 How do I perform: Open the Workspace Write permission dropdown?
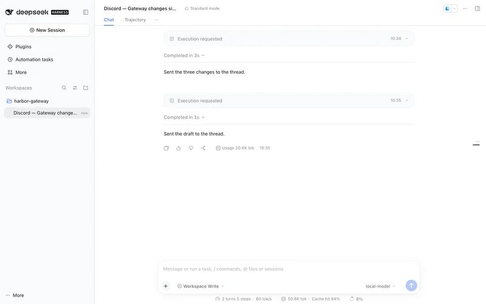[x=200, y=286]
